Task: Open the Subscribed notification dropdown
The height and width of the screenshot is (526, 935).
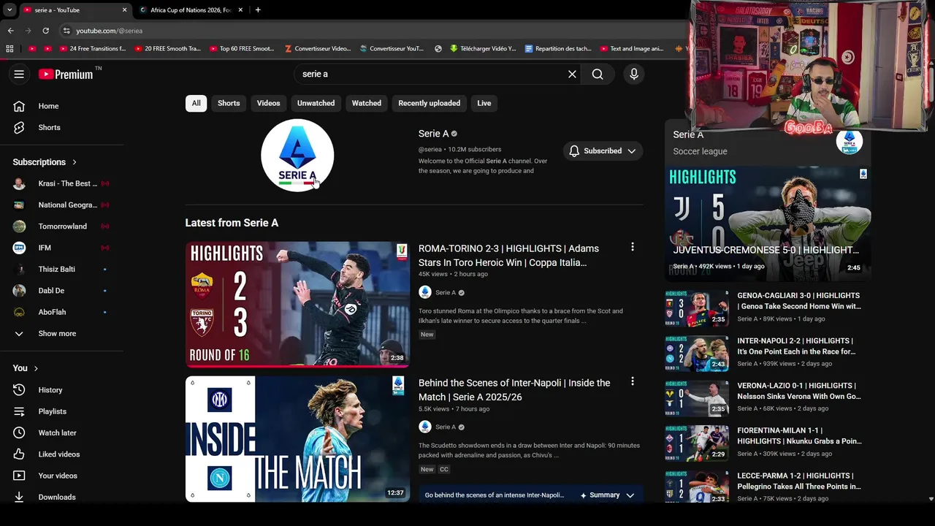Action: 603,151
